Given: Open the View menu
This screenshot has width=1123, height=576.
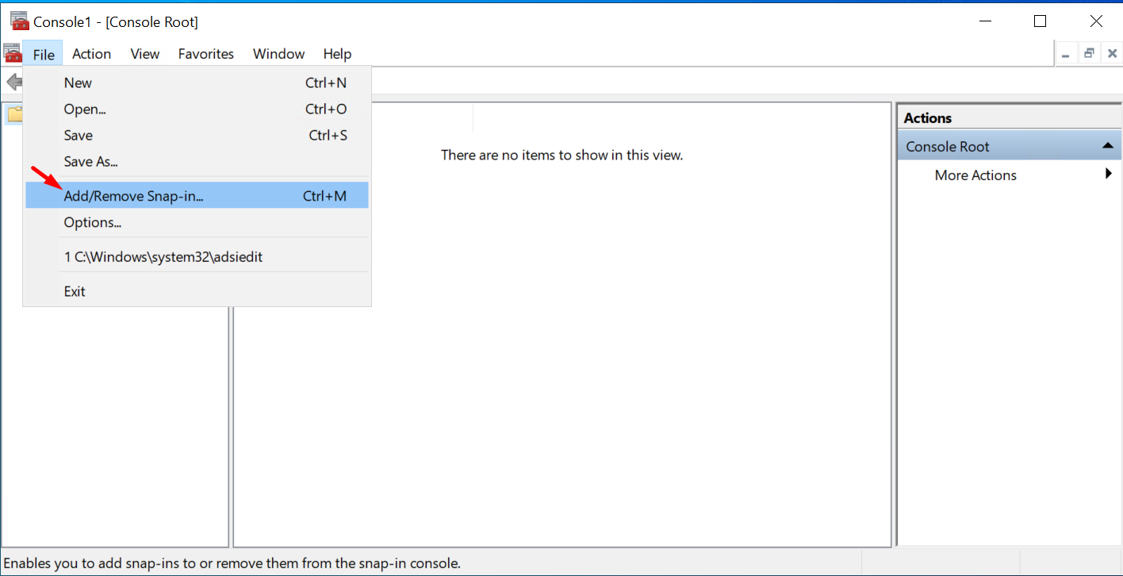Looking at the screenshot, I should [x=145, y=54].
